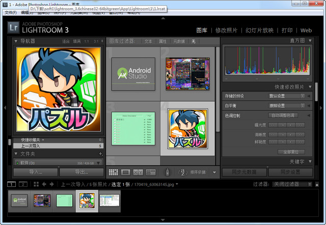Open Web module

306,31
